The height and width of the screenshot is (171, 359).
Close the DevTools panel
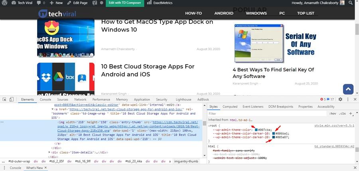pos(355,99)
